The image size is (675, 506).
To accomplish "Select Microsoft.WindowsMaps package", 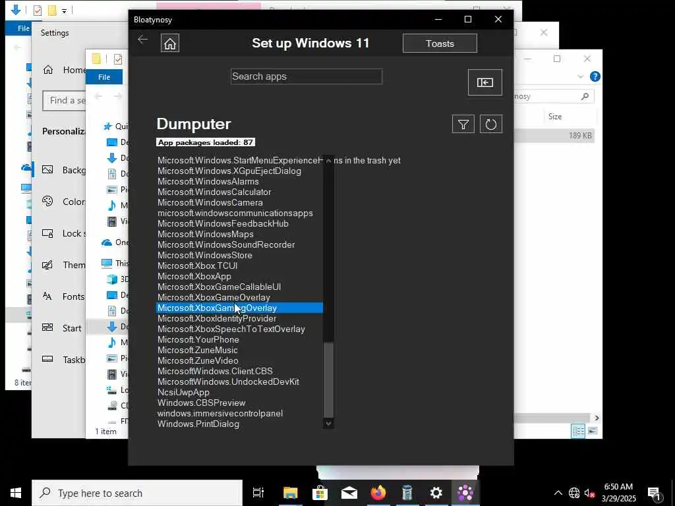I will (206, 235).
